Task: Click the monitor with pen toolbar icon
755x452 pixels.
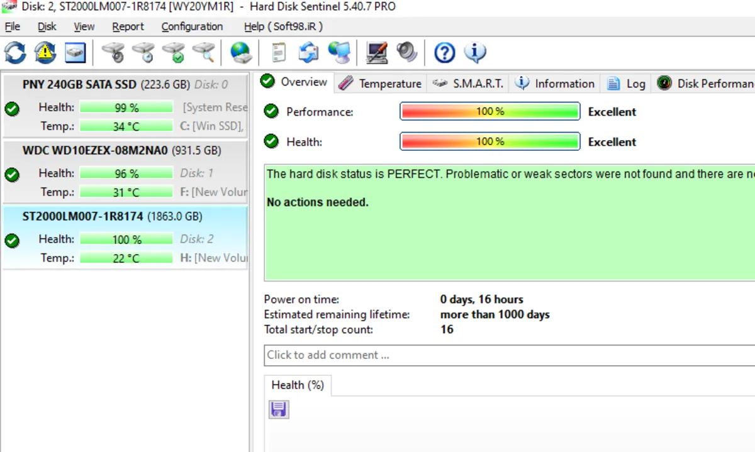Action: click(377, 52)
